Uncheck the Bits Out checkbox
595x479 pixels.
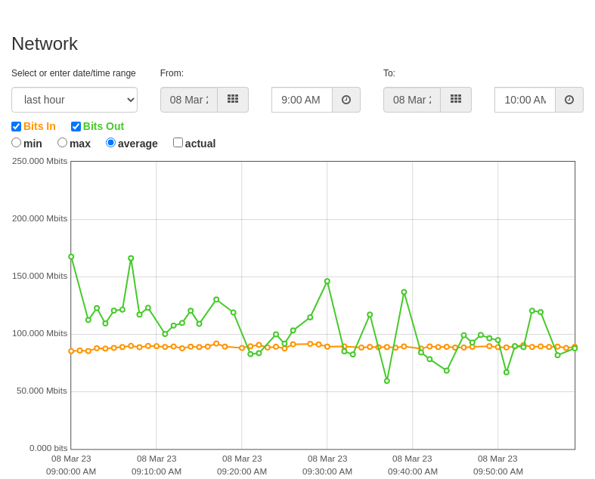click(76, 126)
